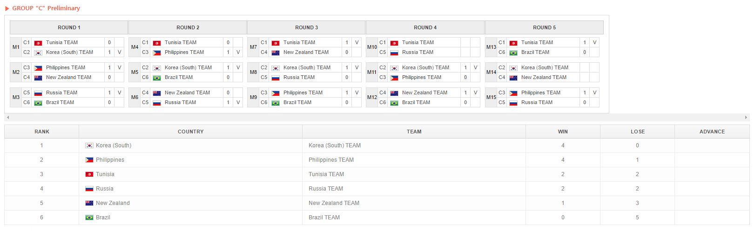
Task: Click the M15 match label
Action: pos(491,97)
